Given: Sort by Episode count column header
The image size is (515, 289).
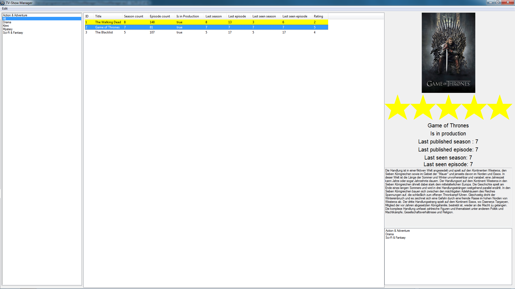Looking at the screenshot, I should click(x=160, y=16).
